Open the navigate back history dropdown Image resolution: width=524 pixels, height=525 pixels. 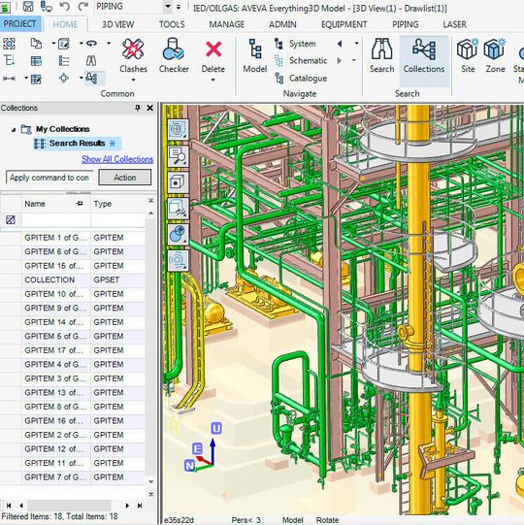pyautogui.click(x=356, y=44)
